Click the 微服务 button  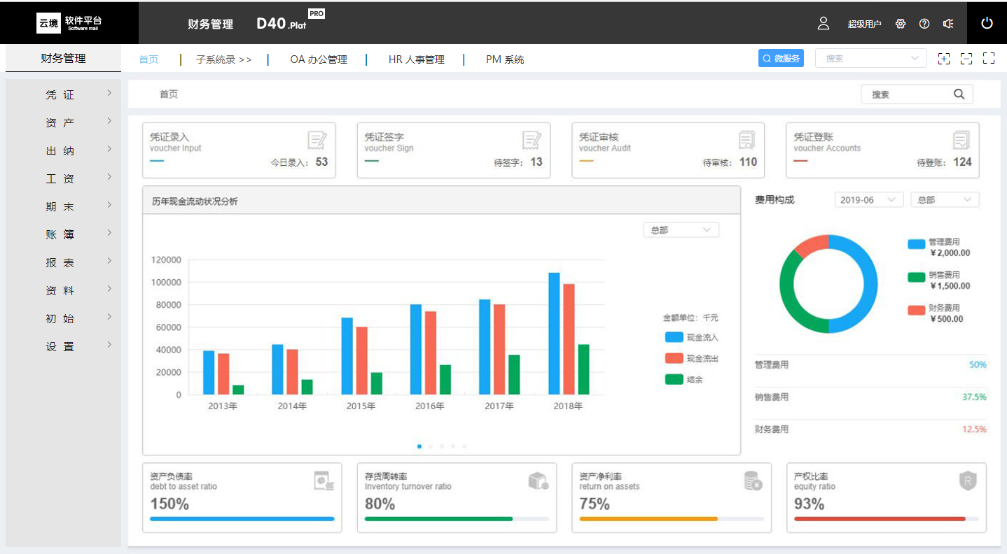point(781,59)
